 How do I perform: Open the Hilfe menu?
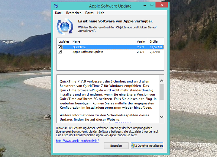point(101,13)
